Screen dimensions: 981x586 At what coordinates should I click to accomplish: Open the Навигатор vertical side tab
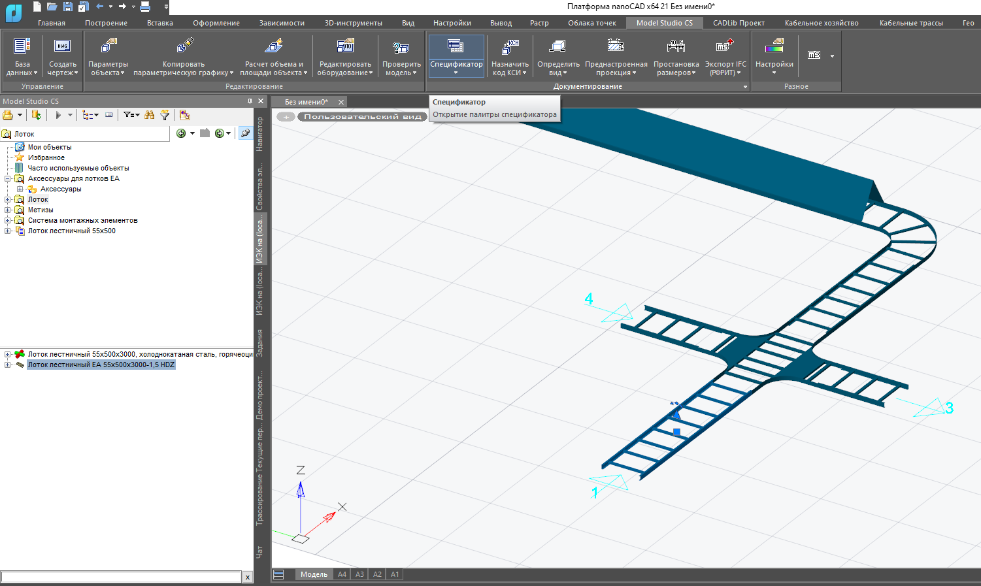click(259, 134)
